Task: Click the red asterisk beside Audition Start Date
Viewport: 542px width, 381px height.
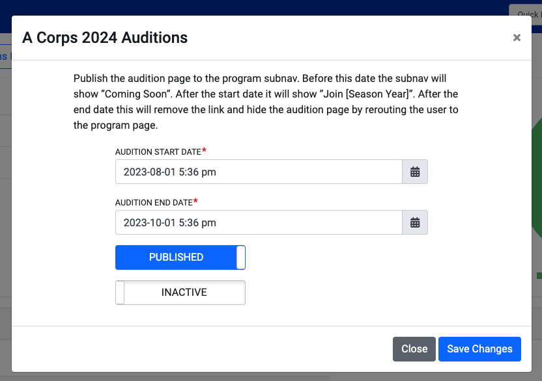Action: [x=205, y=150]
